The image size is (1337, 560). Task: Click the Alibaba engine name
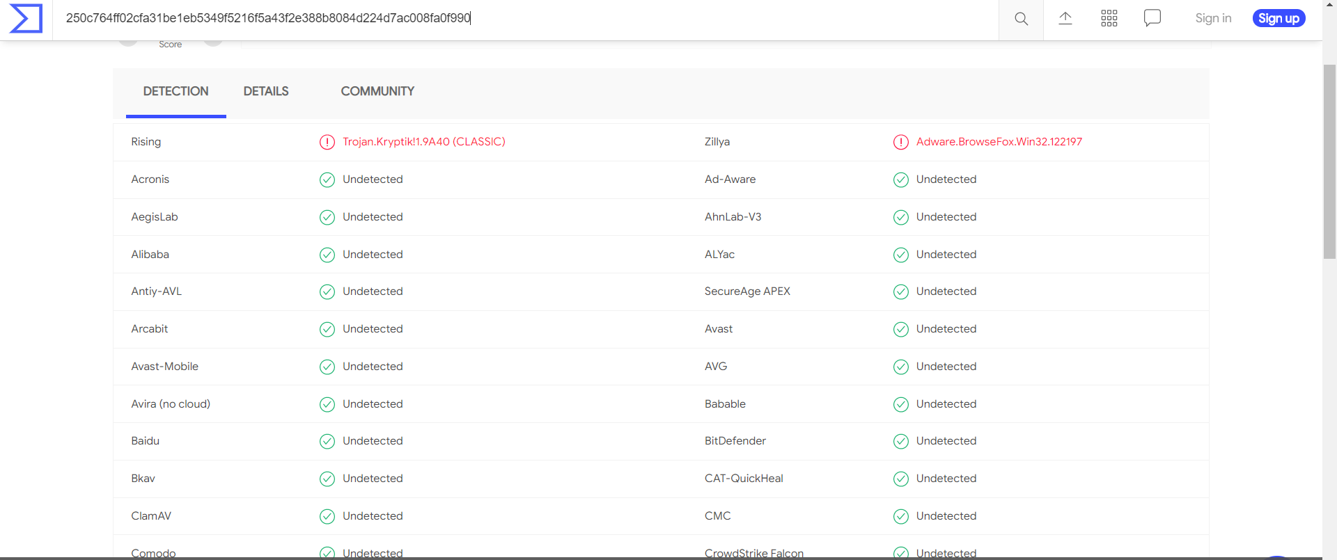pyautogui.click(x=150, y=255)
